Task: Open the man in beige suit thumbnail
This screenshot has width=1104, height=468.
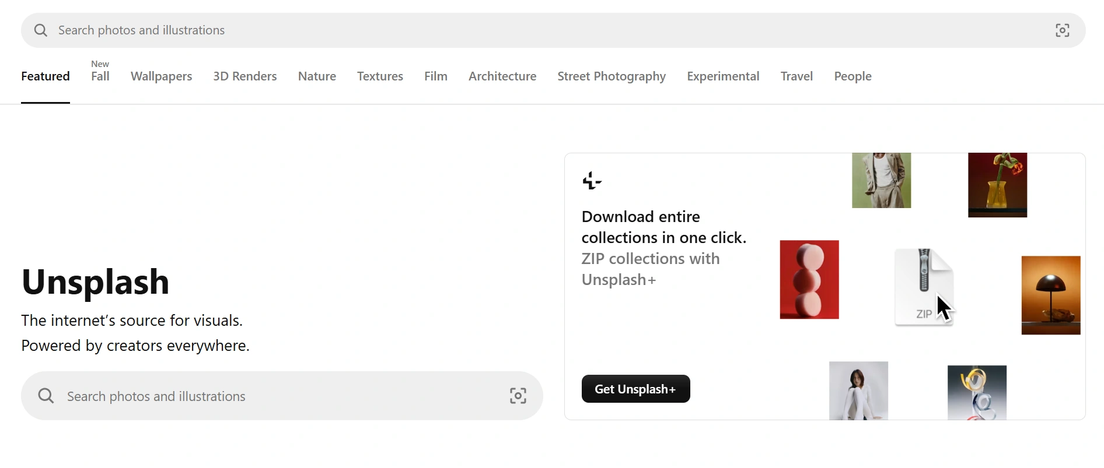Action: pyautogui.click(x=882, y=181)
